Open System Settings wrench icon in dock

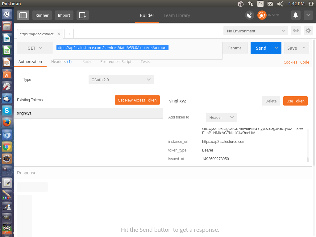7,87
